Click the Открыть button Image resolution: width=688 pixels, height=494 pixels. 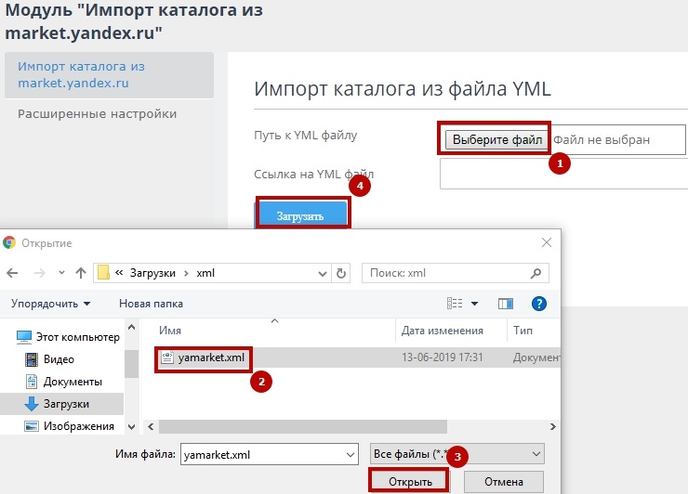410,482
